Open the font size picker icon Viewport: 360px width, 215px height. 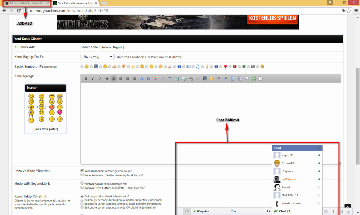pos(149,78)
